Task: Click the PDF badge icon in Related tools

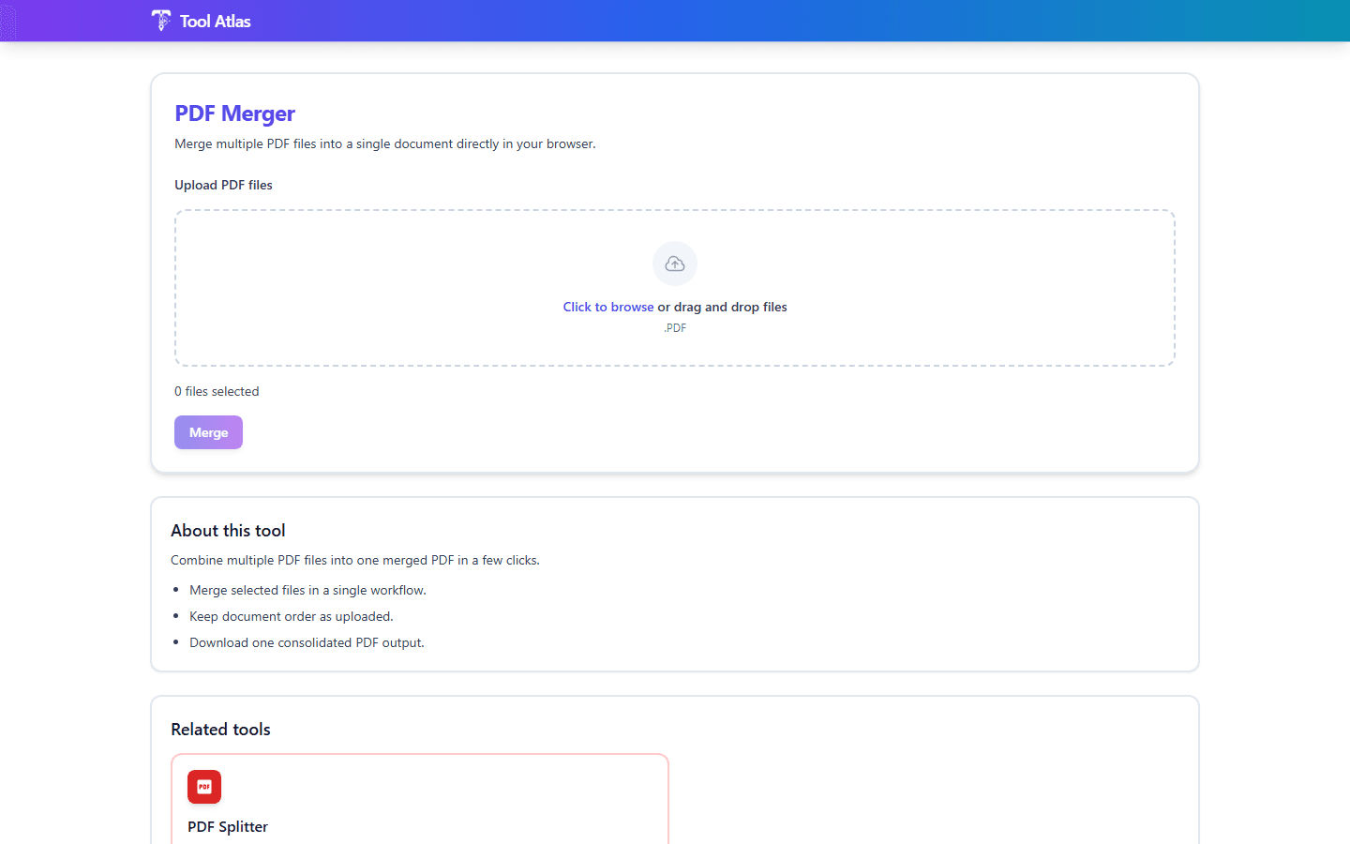Action: (x=204, y=787)
